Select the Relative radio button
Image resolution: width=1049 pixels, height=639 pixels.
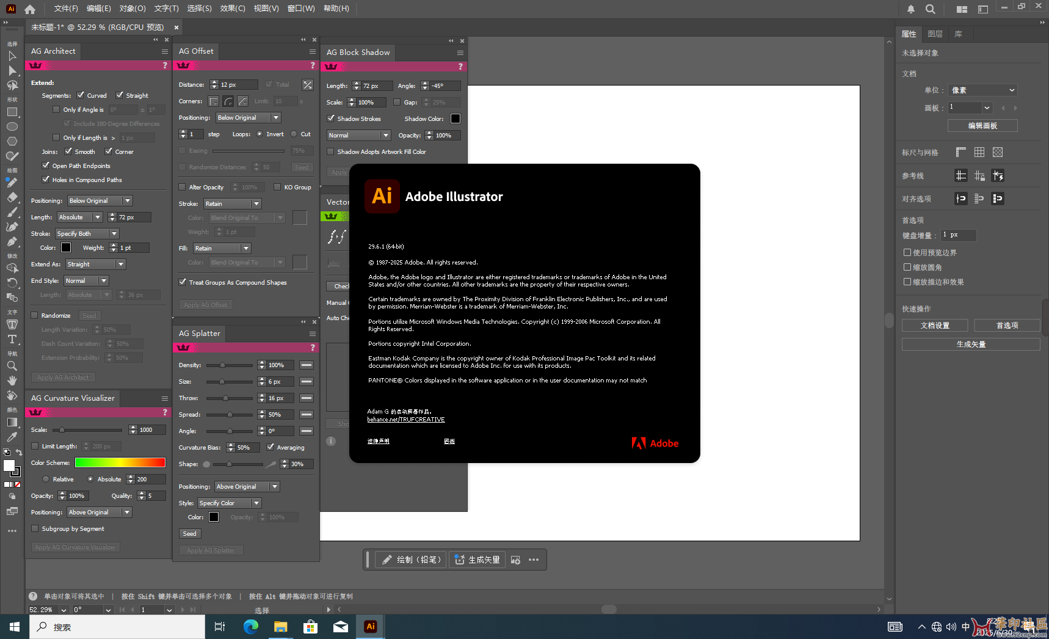46,480
